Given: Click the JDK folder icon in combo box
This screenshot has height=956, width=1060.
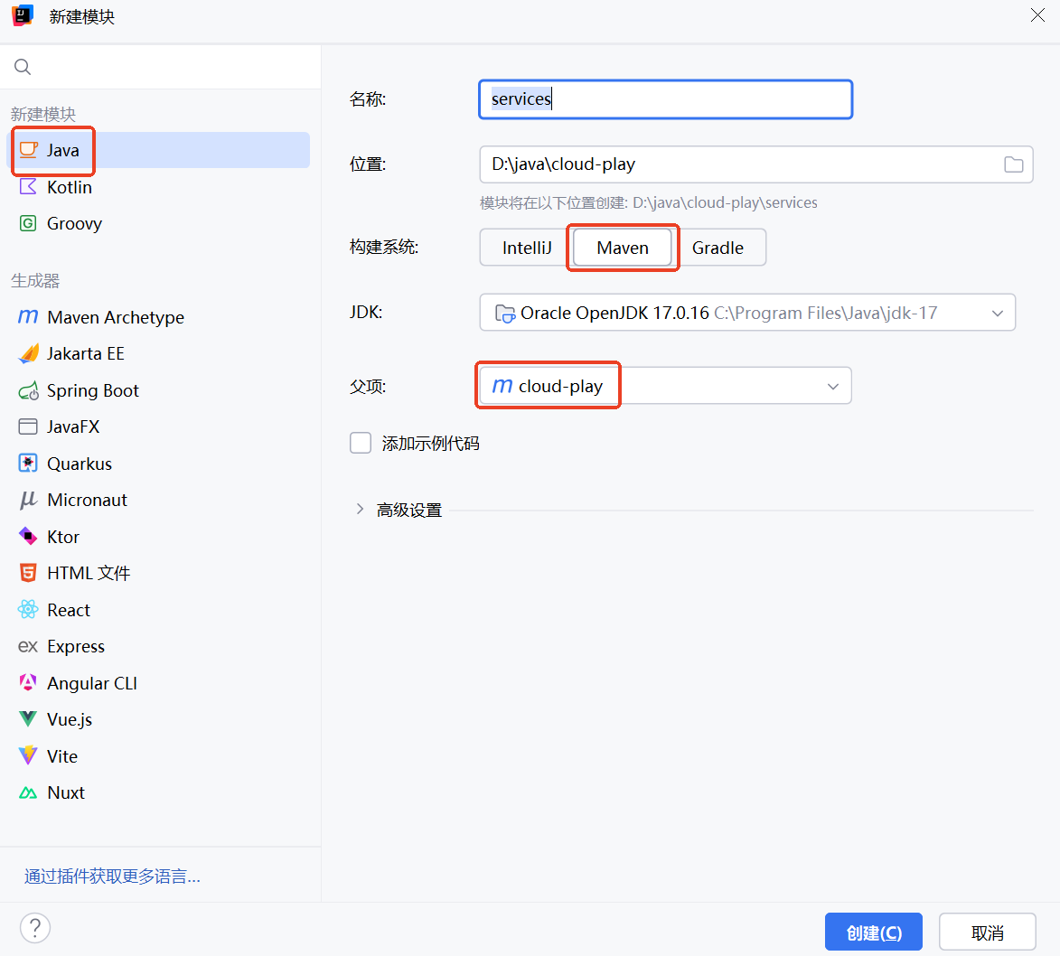Looking at the screenshot, I should point(505,313).
